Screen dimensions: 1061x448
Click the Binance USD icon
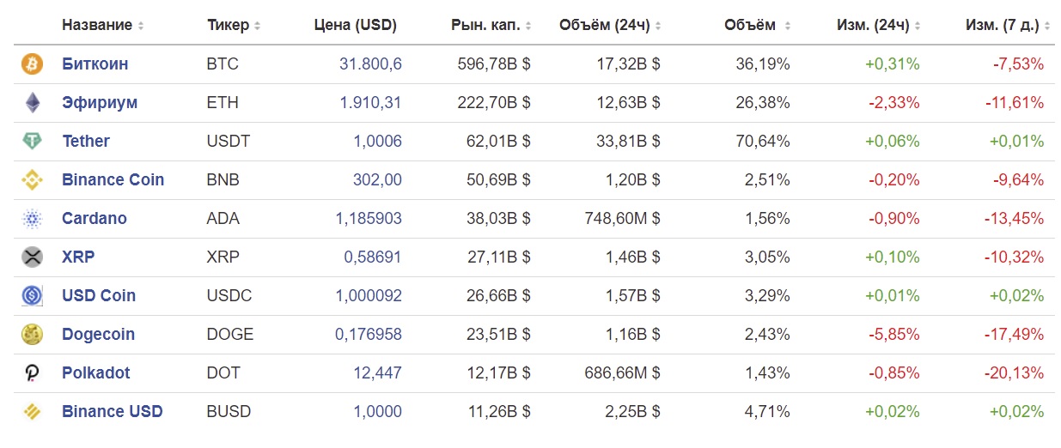(32, 411)
